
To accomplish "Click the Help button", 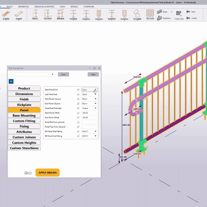I will 93,74.
